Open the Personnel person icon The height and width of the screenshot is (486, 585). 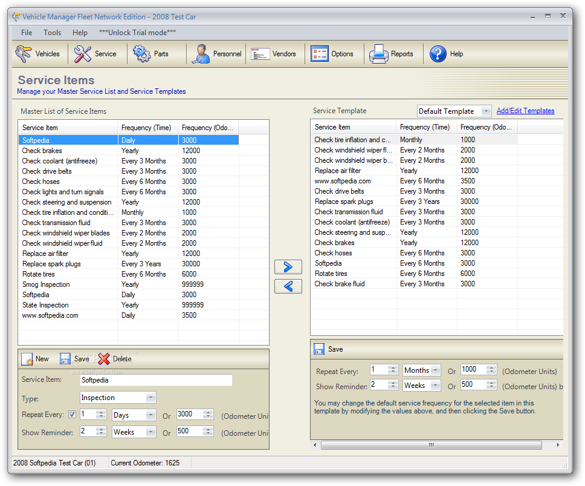point(201,54)
